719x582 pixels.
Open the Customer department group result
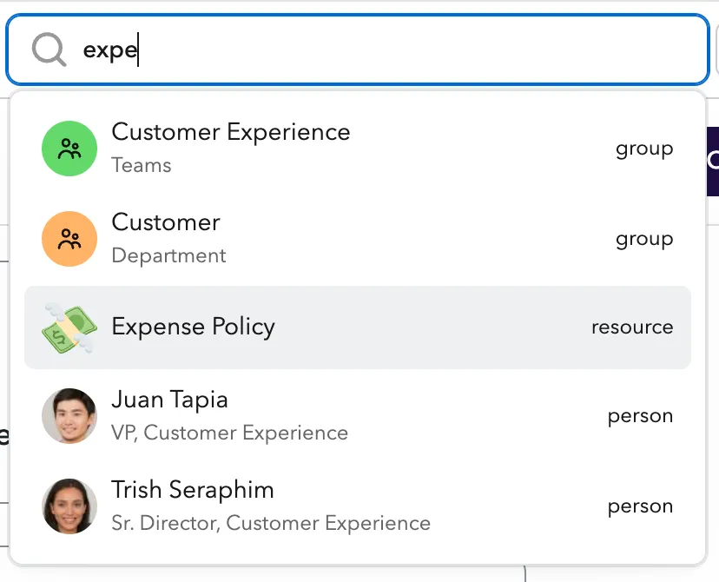coord(358,239)
